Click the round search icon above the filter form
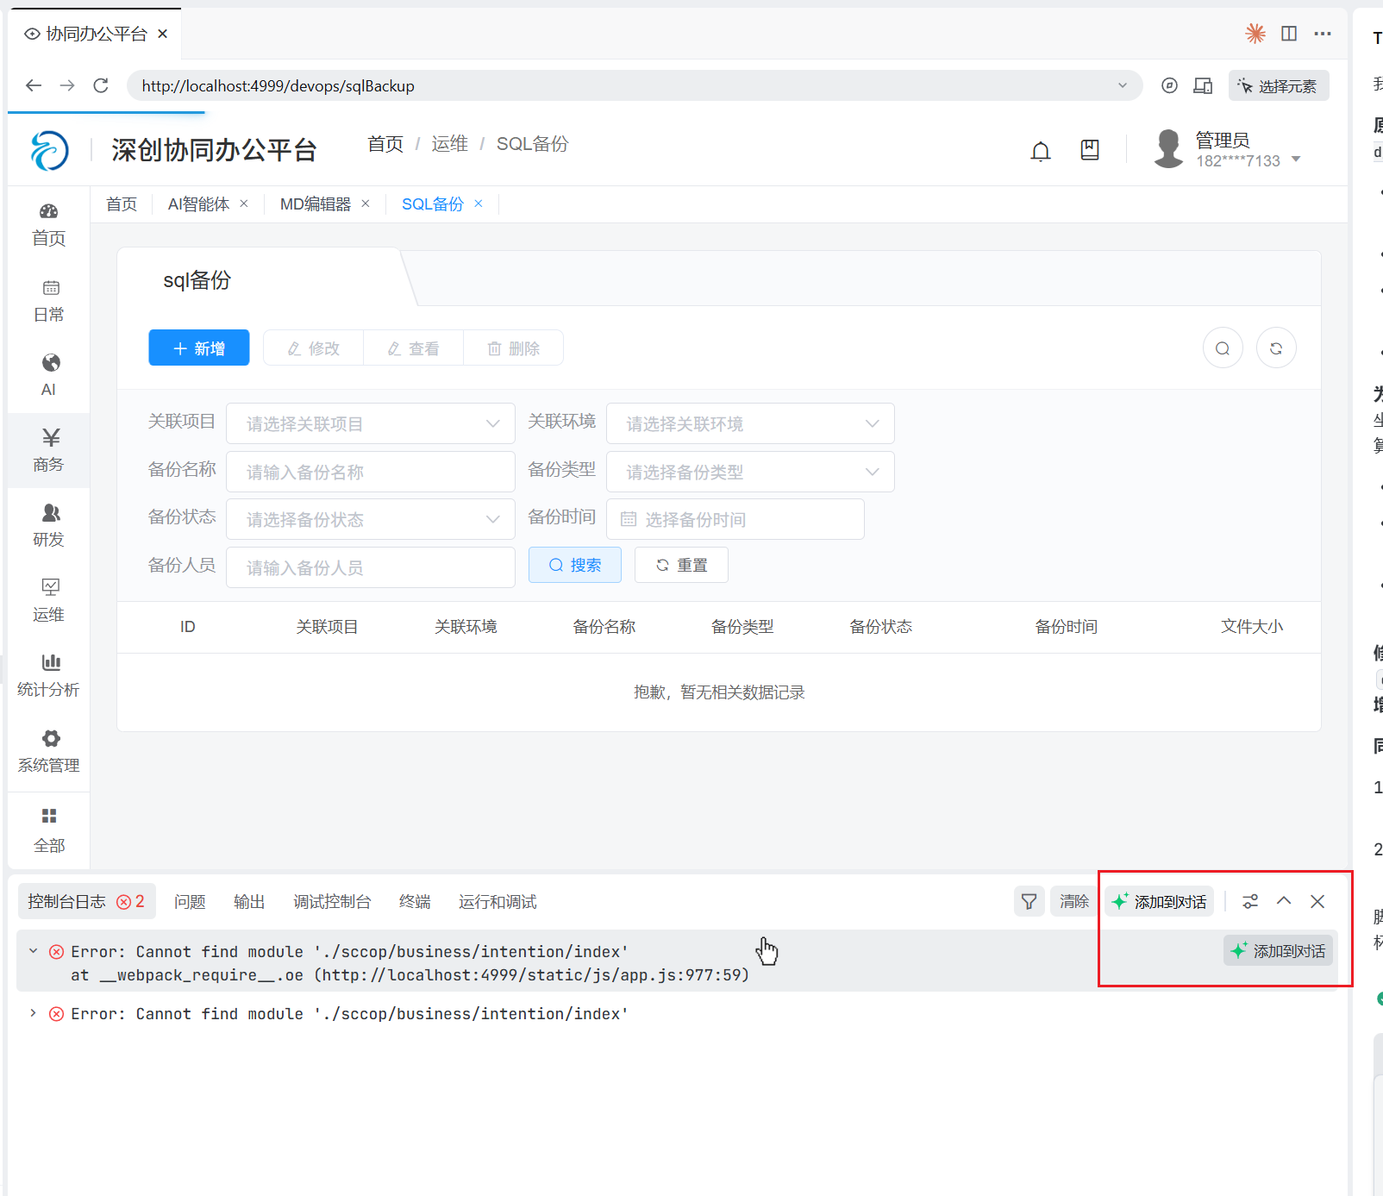This screenshot has width=1383, height=1196. (x=1222, y=348)
